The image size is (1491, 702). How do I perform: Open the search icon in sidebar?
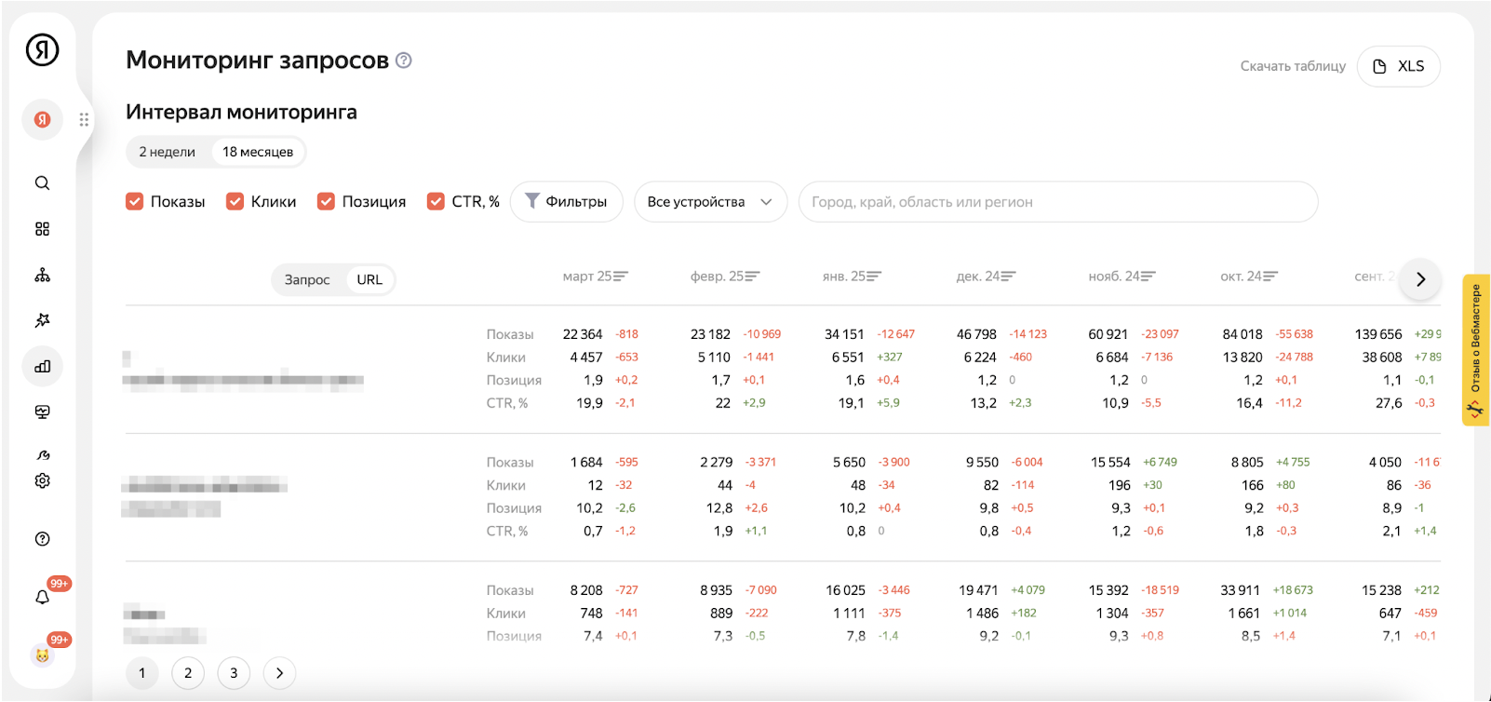(42, 183)
